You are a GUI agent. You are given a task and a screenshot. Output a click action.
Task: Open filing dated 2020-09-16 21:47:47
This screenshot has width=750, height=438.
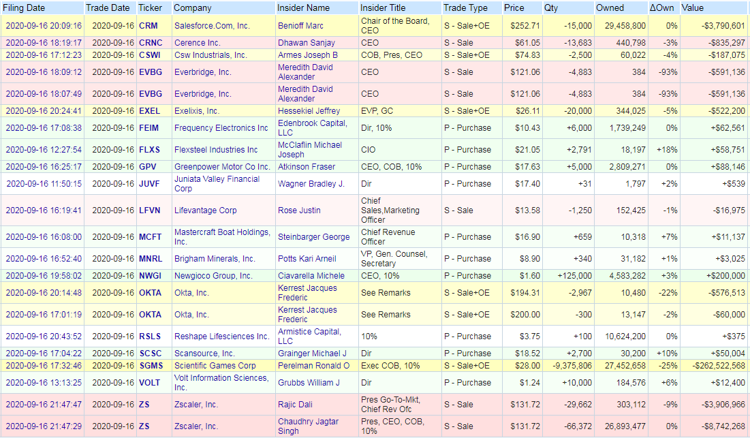point(44,405)
